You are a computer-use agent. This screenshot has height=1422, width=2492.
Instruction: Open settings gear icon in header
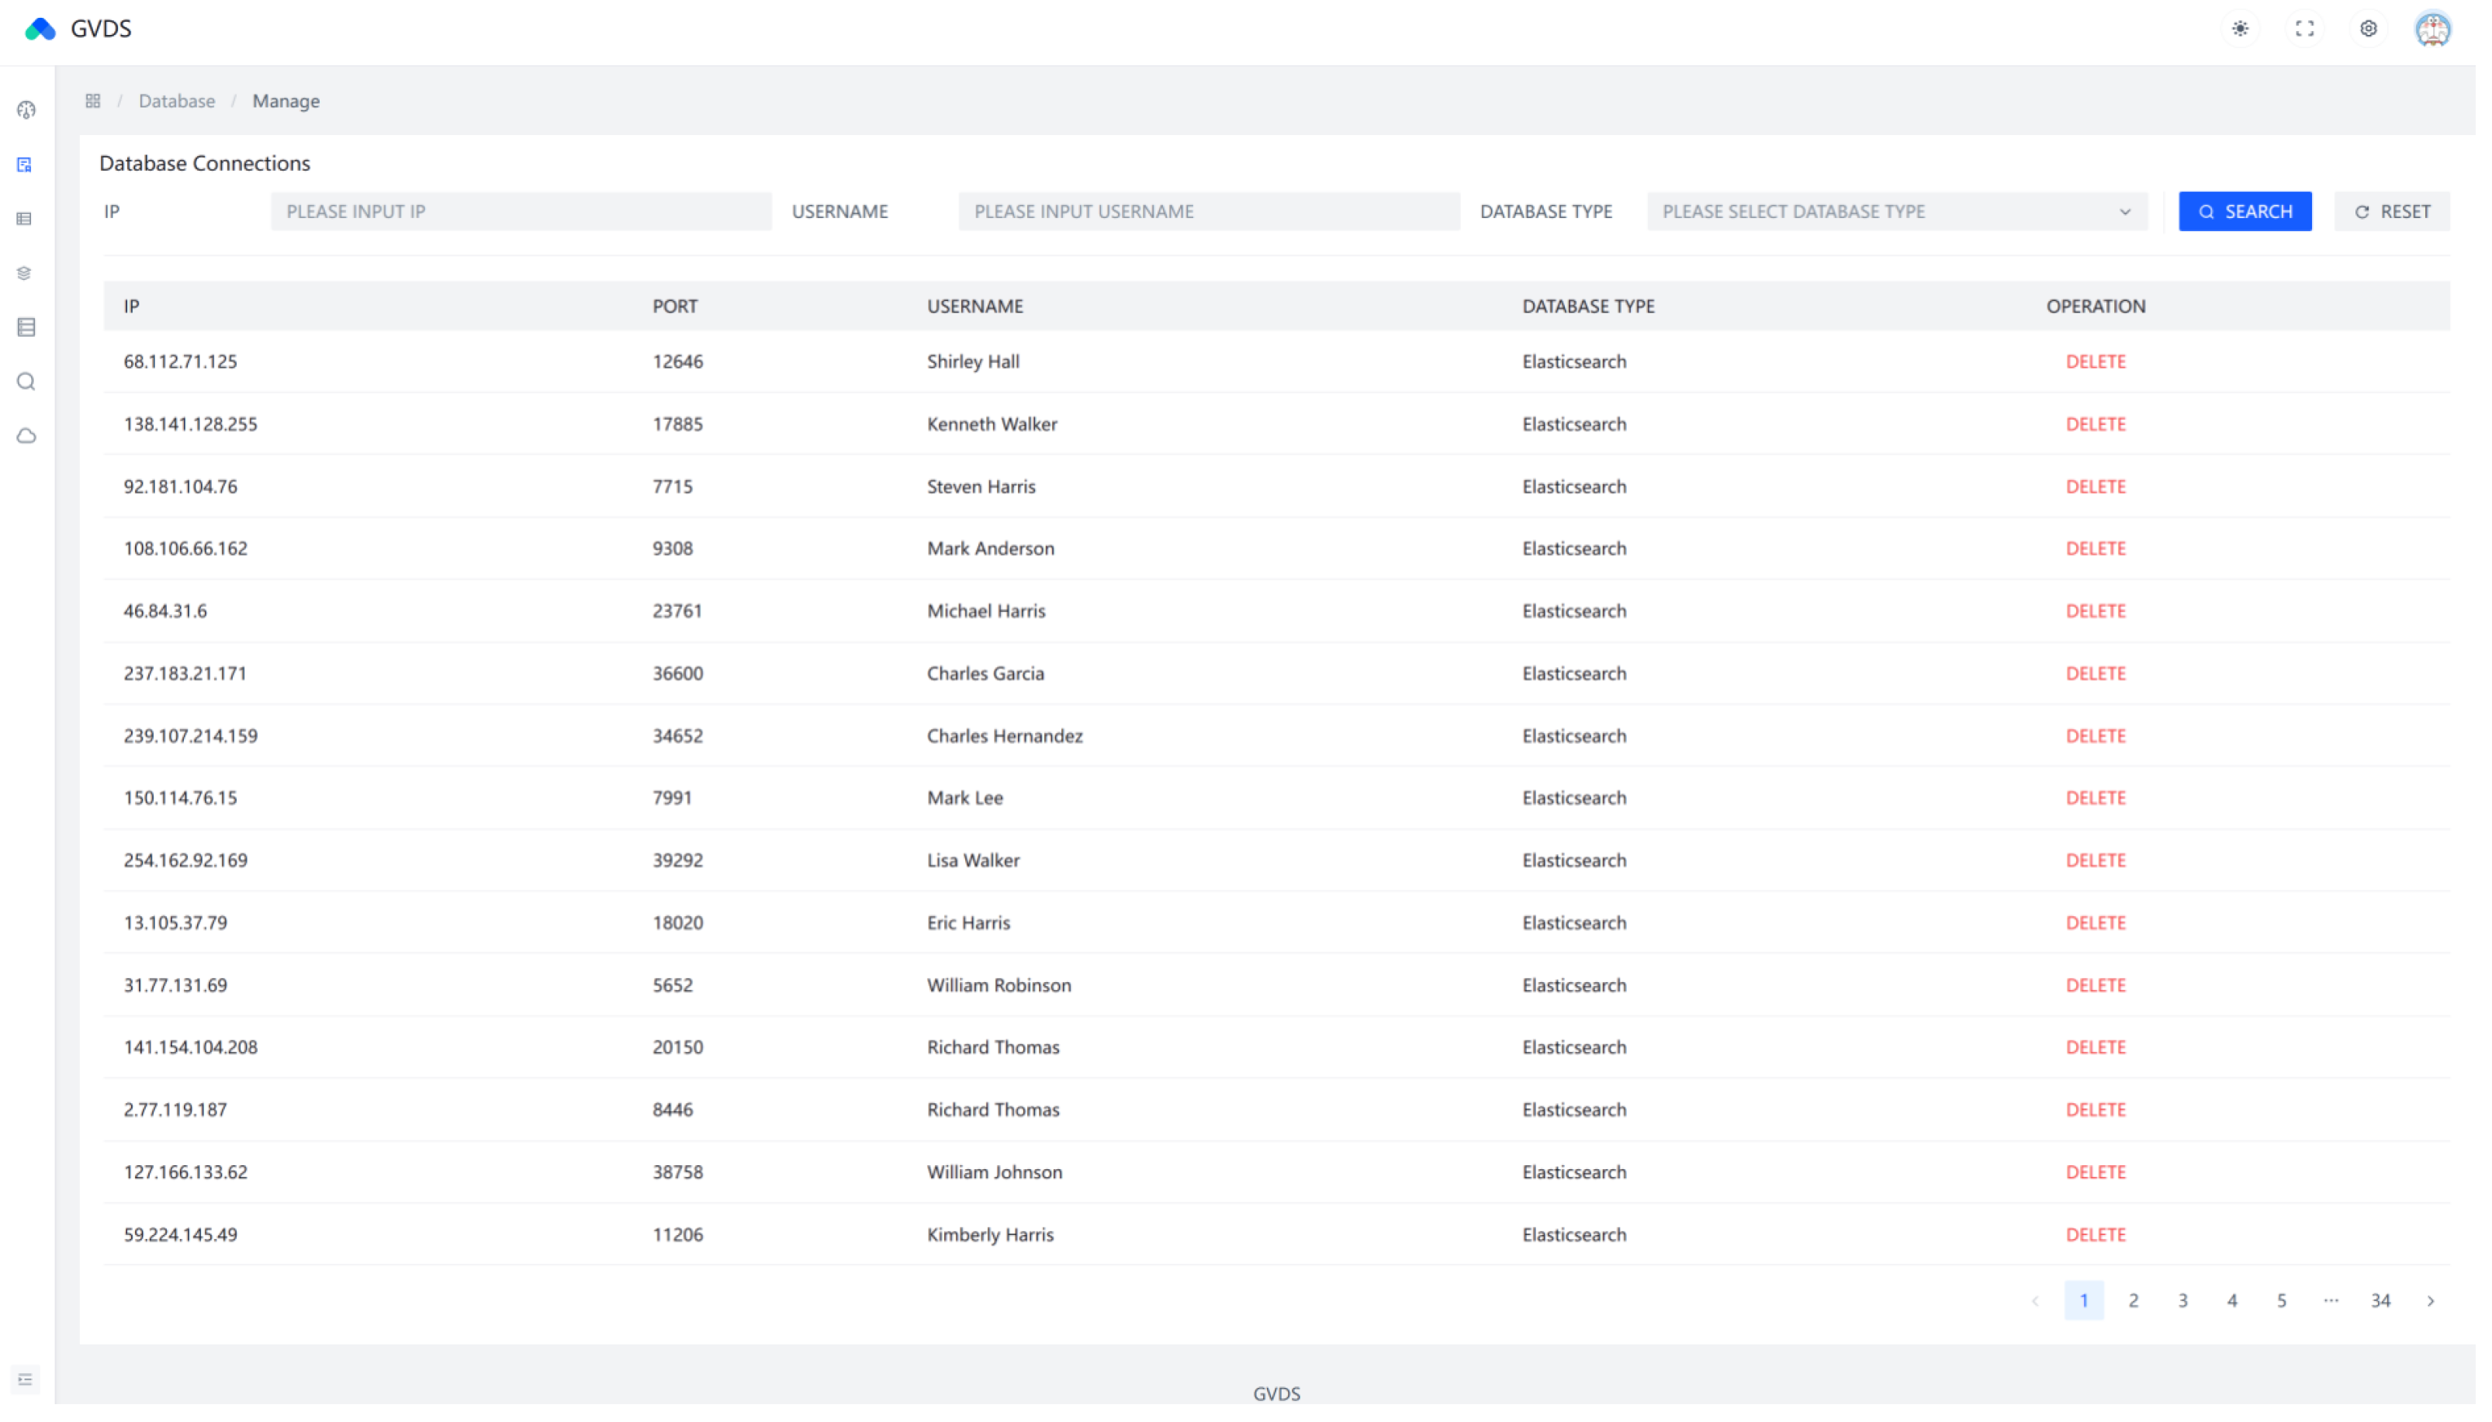tap(2368, 29)
